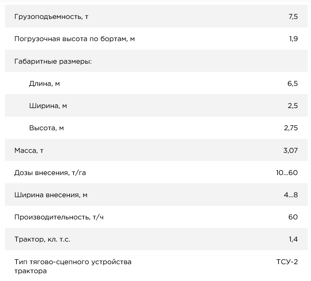
Task: Click the 'Трактор, кл. т.с.' label
Action: [42, 240]
